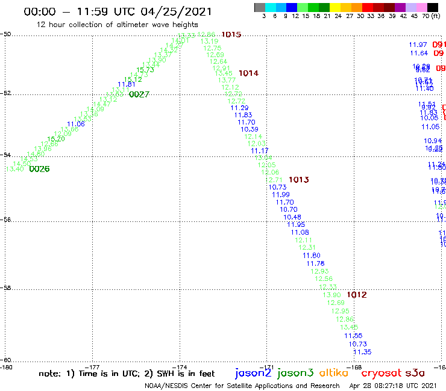Click the -168 longitude axis label
Screen dimensions: 446x391
[x=354, y=367]
